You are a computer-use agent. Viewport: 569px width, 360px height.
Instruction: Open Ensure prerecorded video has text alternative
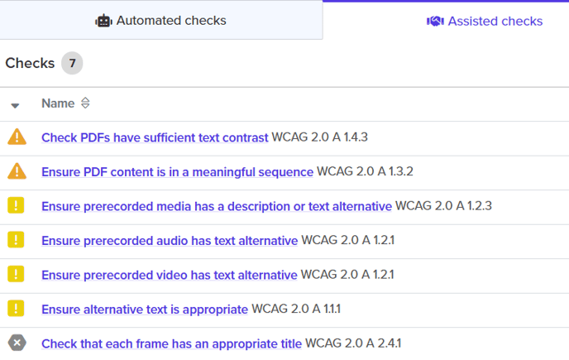pyautogui.click(x=169, y=275)
